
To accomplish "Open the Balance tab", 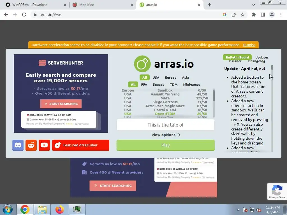I will click(235, 61).
